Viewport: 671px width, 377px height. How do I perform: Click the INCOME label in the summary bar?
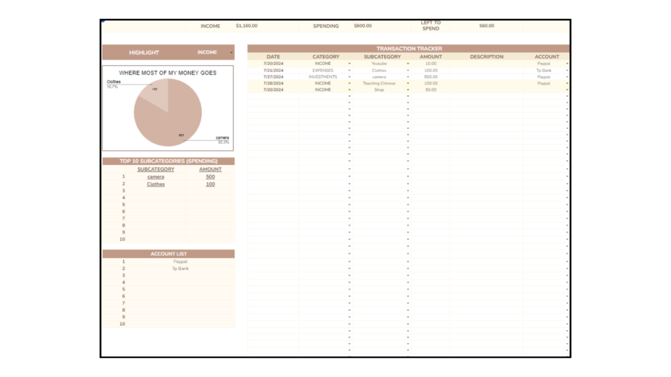pos(210,26)
